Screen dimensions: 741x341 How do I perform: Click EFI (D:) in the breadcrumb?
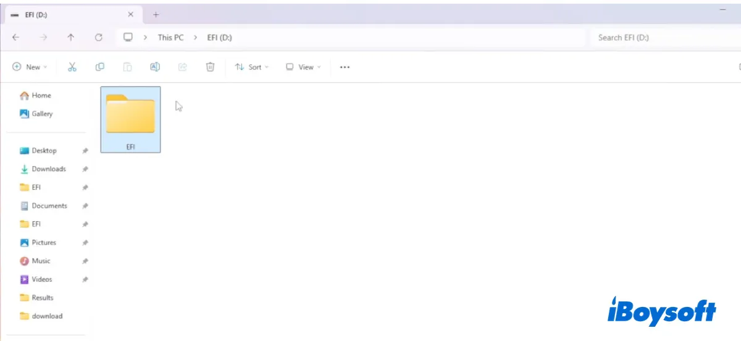pos(219,38)
